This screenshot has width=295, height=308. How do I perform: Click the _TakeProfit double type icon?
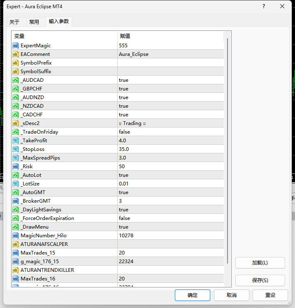[16, 141]
